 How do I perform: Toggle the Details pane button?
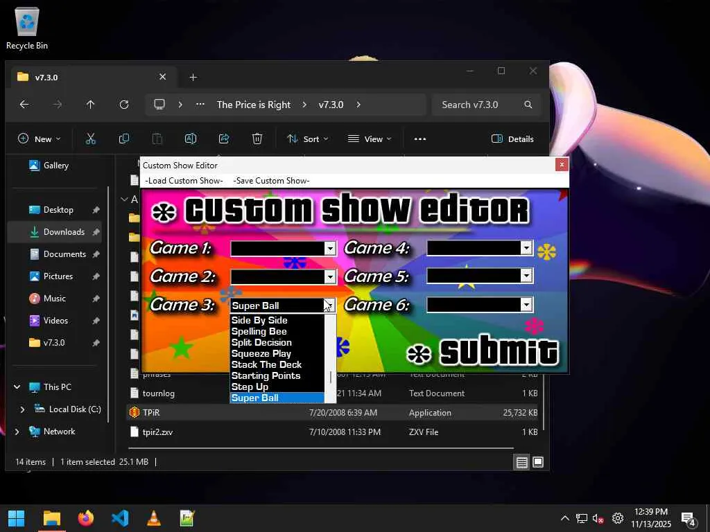coord(512,139)
